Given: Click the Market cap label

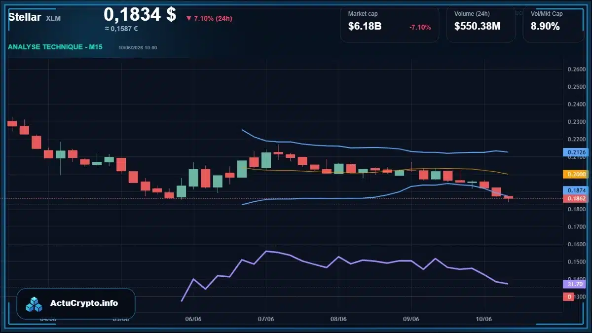Looking at the screenshot, I should click(363, 14).
